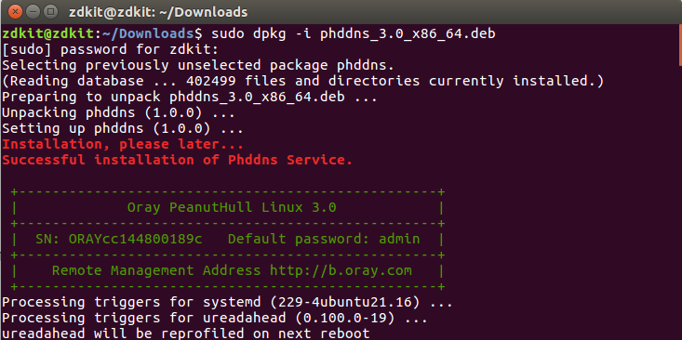Click the 'Oray PeanutHull Linux 3.0' banner
This screenshot has height=340, width=682.
[232, 207]
